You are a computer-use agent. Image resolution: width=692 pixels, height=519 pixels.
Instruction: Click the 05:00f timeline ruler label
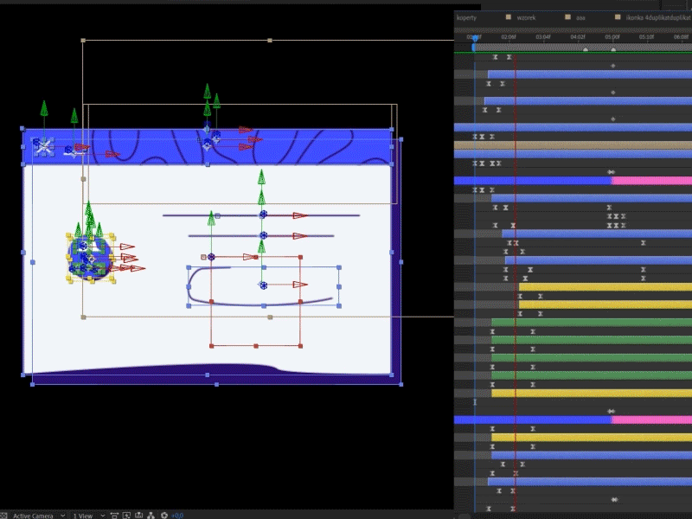pos(612,38)
